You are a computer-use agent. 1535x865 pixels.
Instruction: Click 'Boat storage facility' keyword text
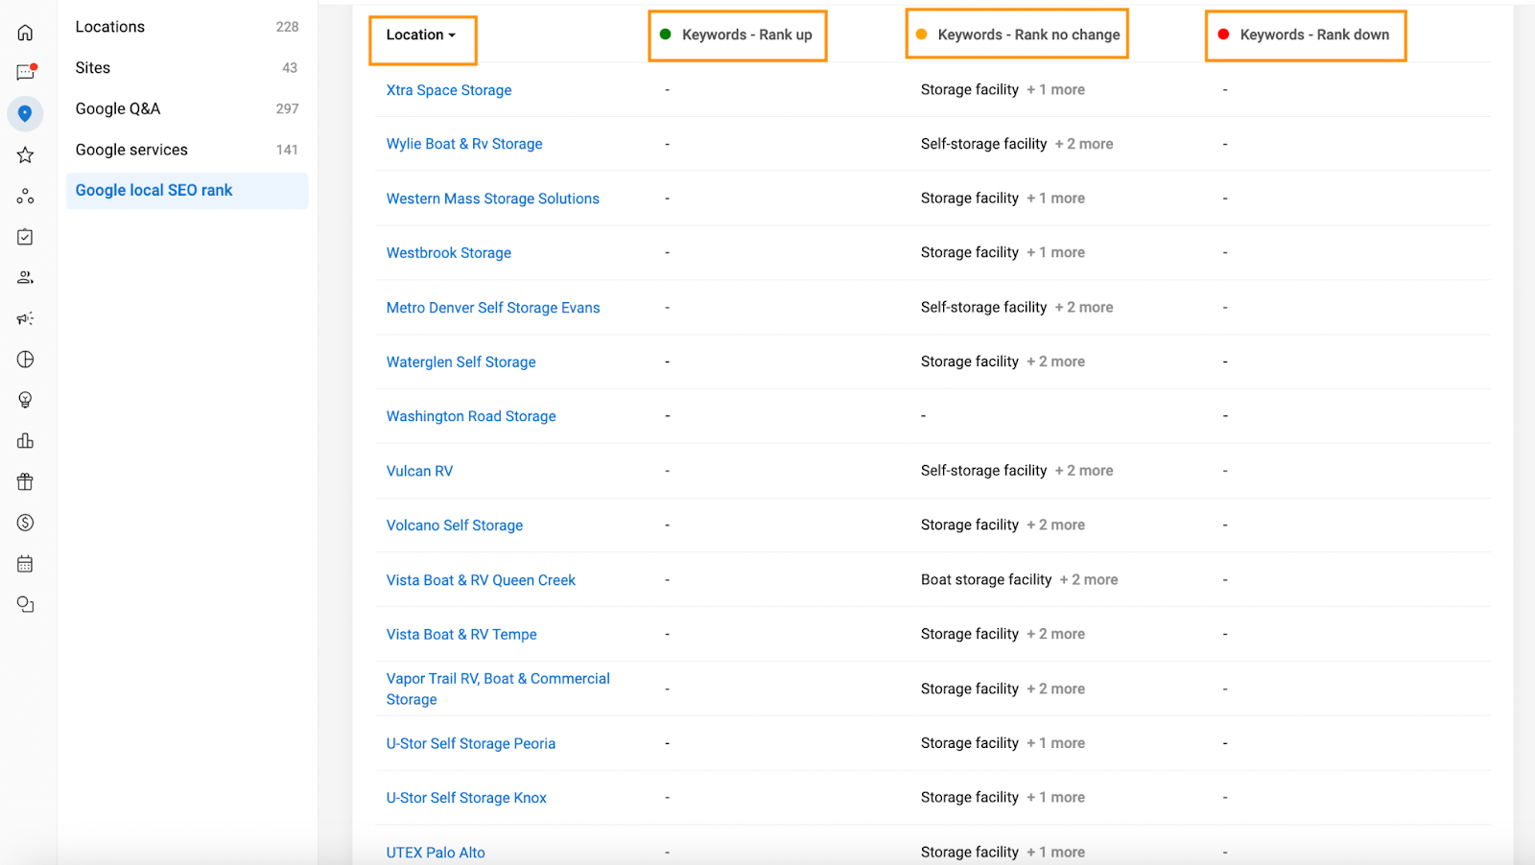point(986,580)
